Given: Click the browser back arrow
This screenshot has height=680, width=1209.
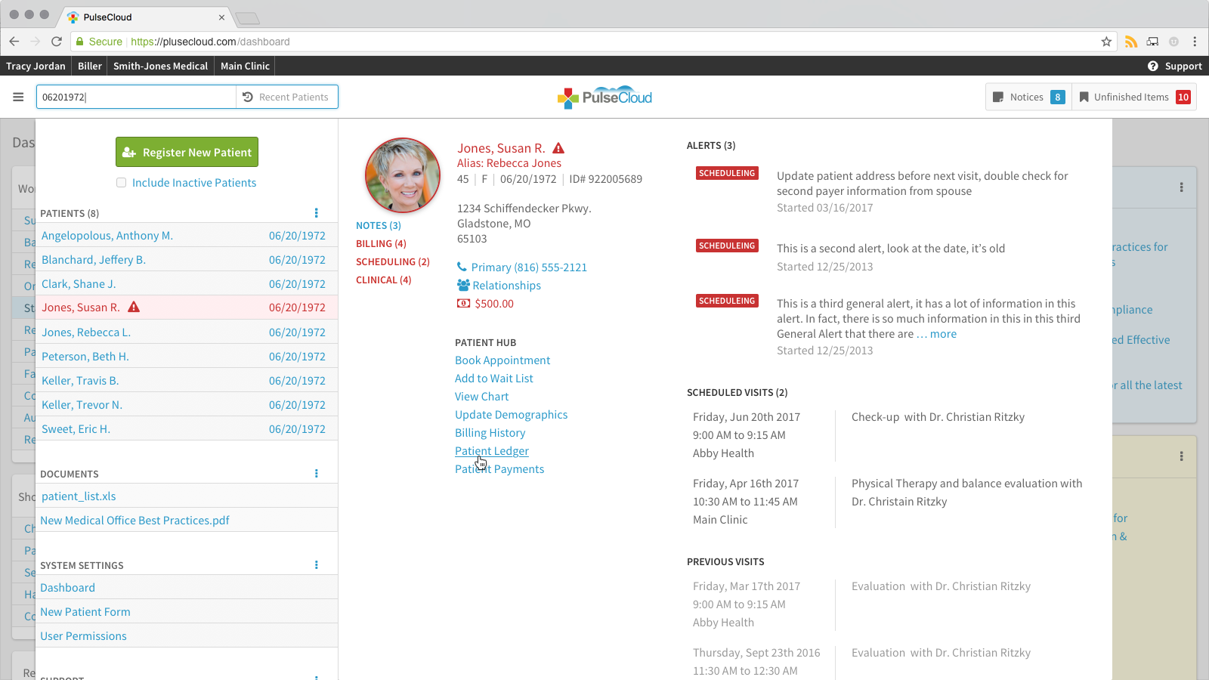Looking at the screenshot, I should (14, 42).
